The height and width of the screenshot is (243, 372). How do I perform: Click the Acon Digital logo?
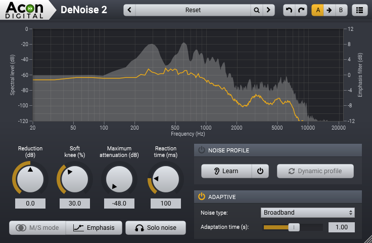click(x=24, y=10)
